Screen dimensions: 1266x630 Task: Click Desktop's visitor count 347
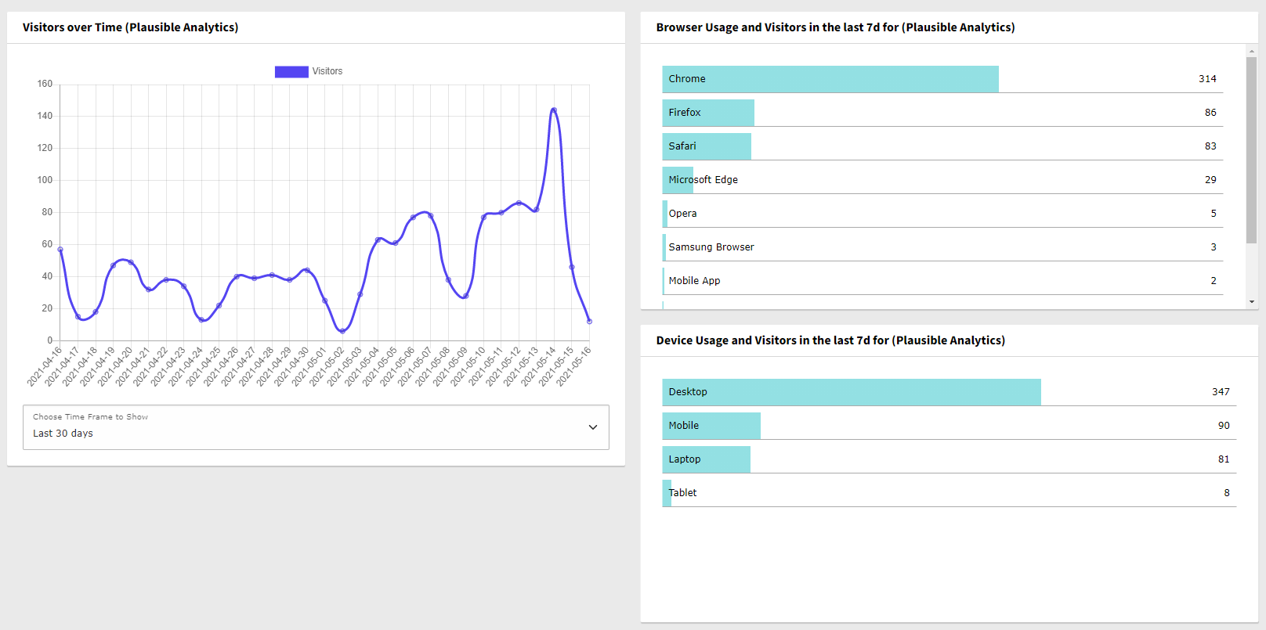pyautogui.click(x=1221, y=392)
